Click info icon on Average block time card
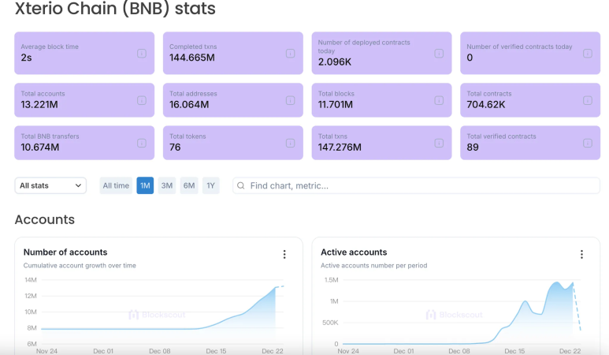 142,54
